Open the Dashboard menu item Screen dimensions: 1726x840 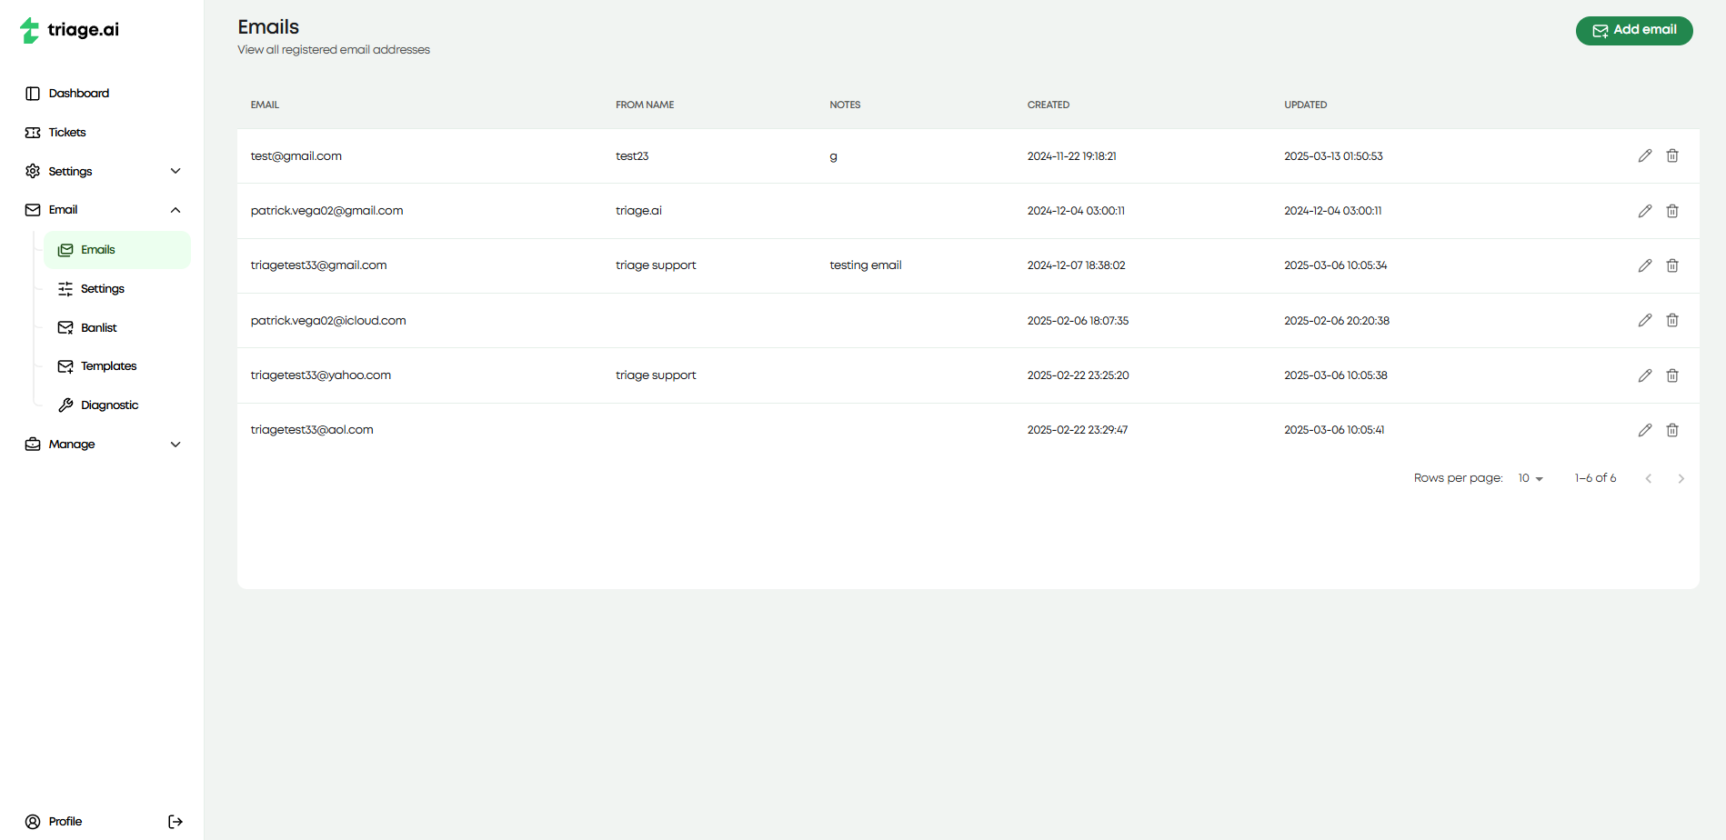79,93
